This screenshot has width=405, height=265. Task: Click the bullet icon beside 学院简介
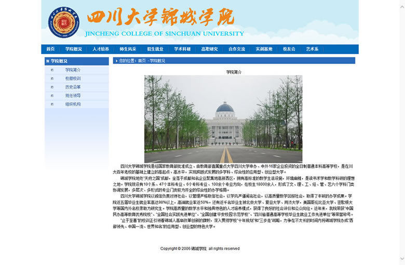(52, 70)
